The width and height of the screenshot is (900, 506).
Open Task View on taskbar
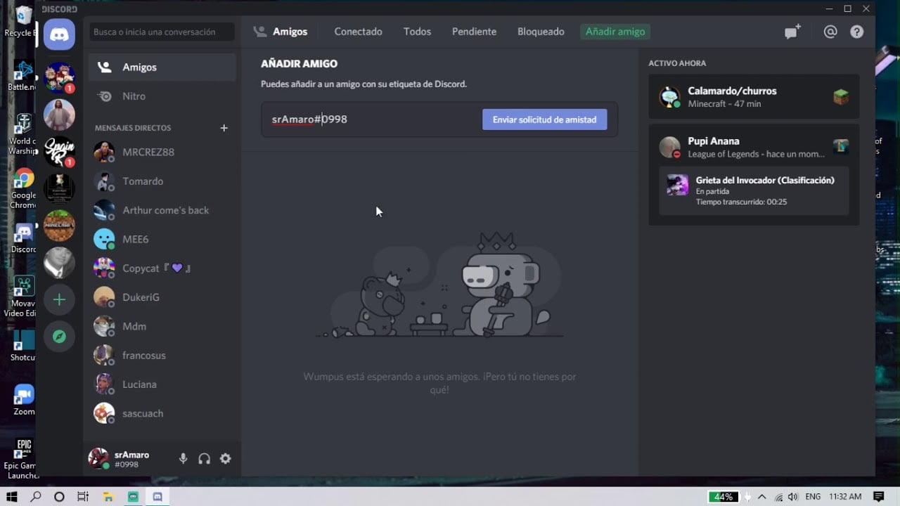click(x=82, y=497)
